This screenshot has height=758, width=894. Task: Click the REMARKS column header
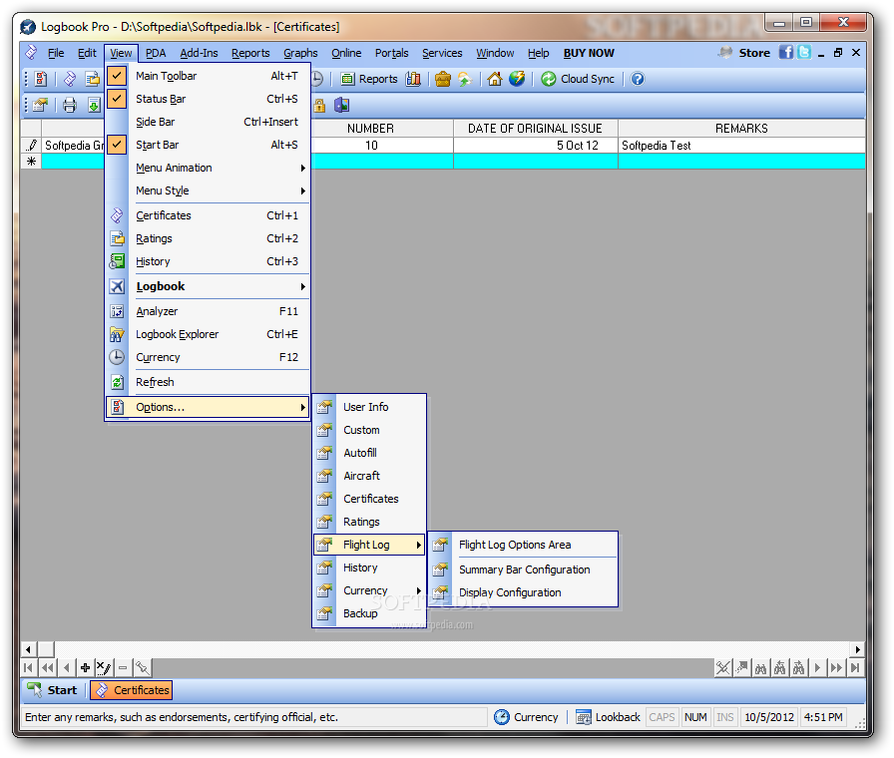click(741, 129)
